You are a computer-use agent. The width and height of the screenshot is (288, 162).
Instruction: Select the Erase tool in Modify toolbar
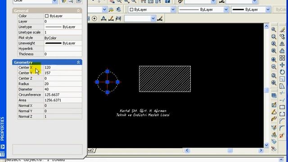click(282, 29)
